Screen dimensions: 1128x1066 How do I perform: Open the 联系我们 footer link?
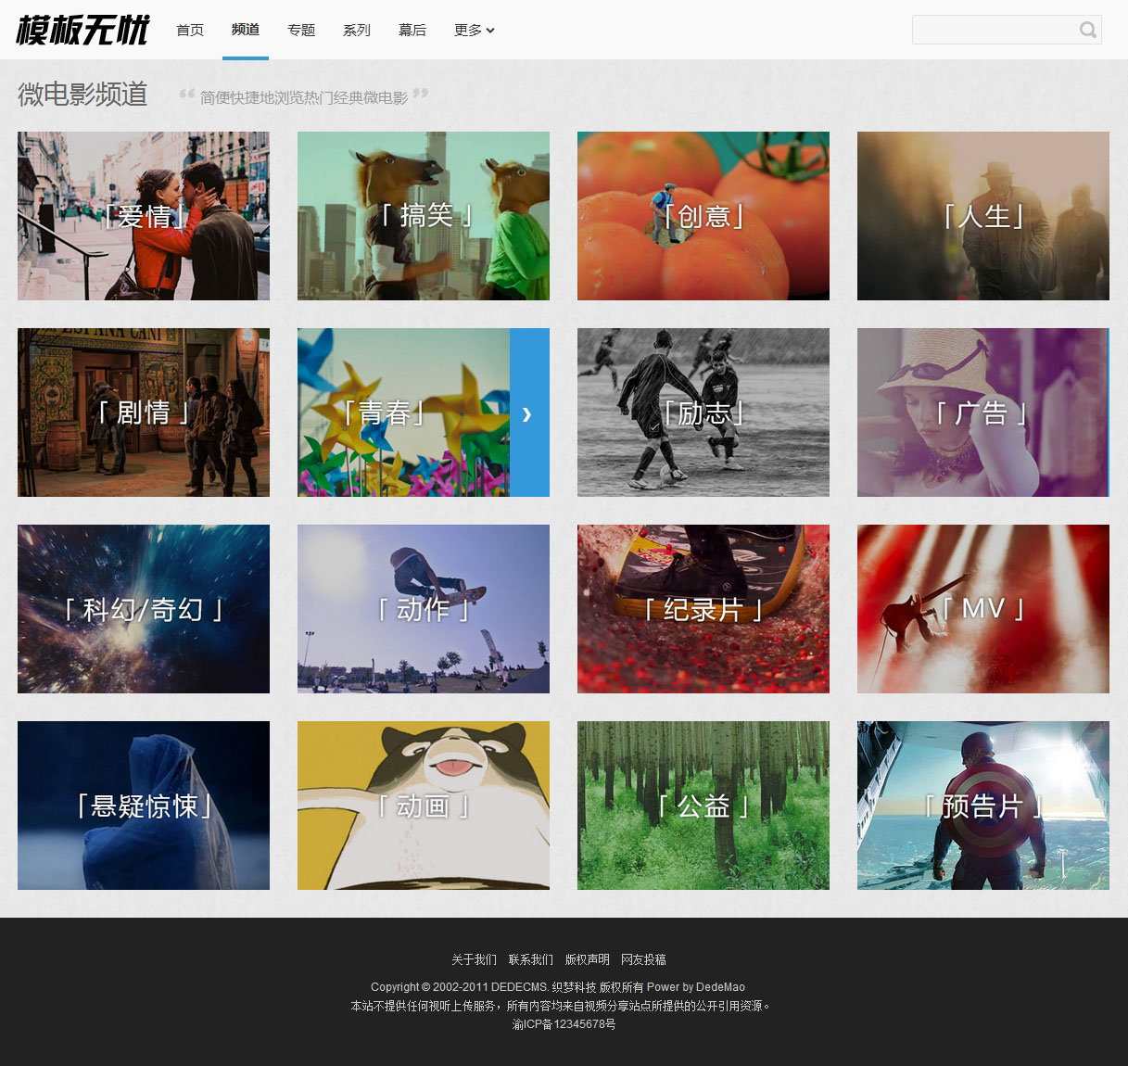530,959
